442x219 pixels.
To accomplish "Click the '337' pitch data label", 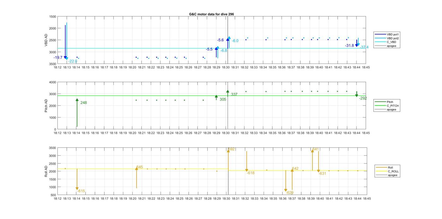I will pos(234,94).
